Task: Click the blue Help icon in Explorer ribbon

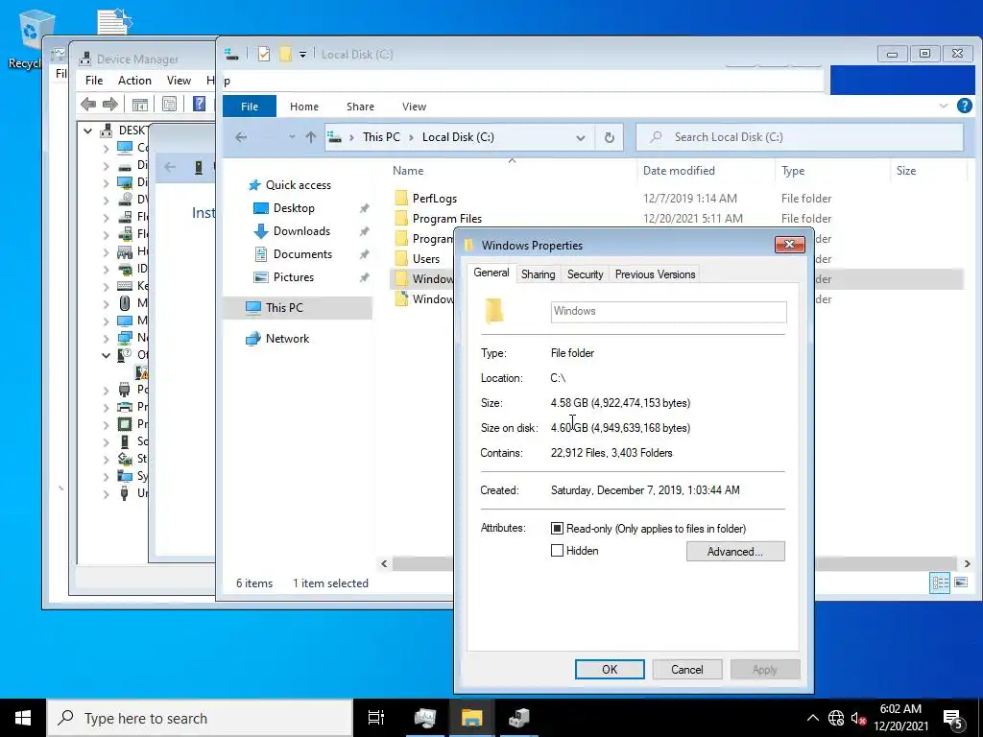Action: (964, 106)
